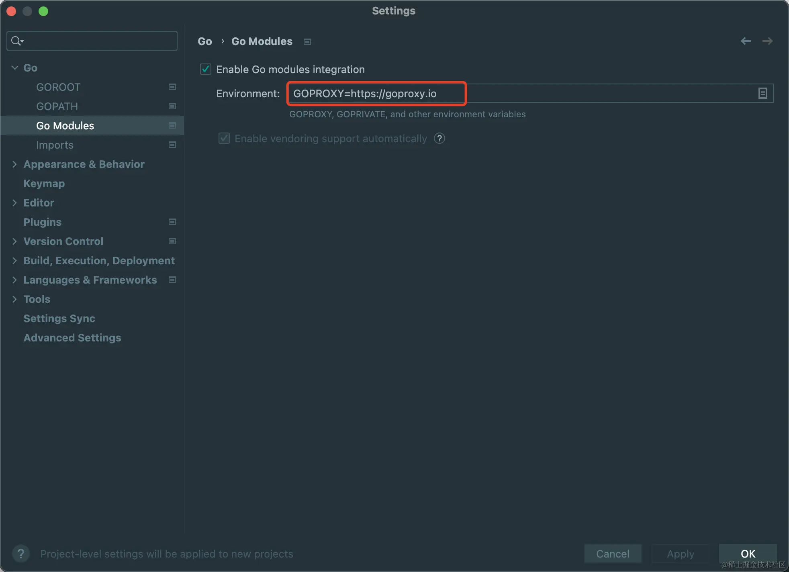Click the back navigation arrow
This screenshot has width=789, height=572.
746,41
